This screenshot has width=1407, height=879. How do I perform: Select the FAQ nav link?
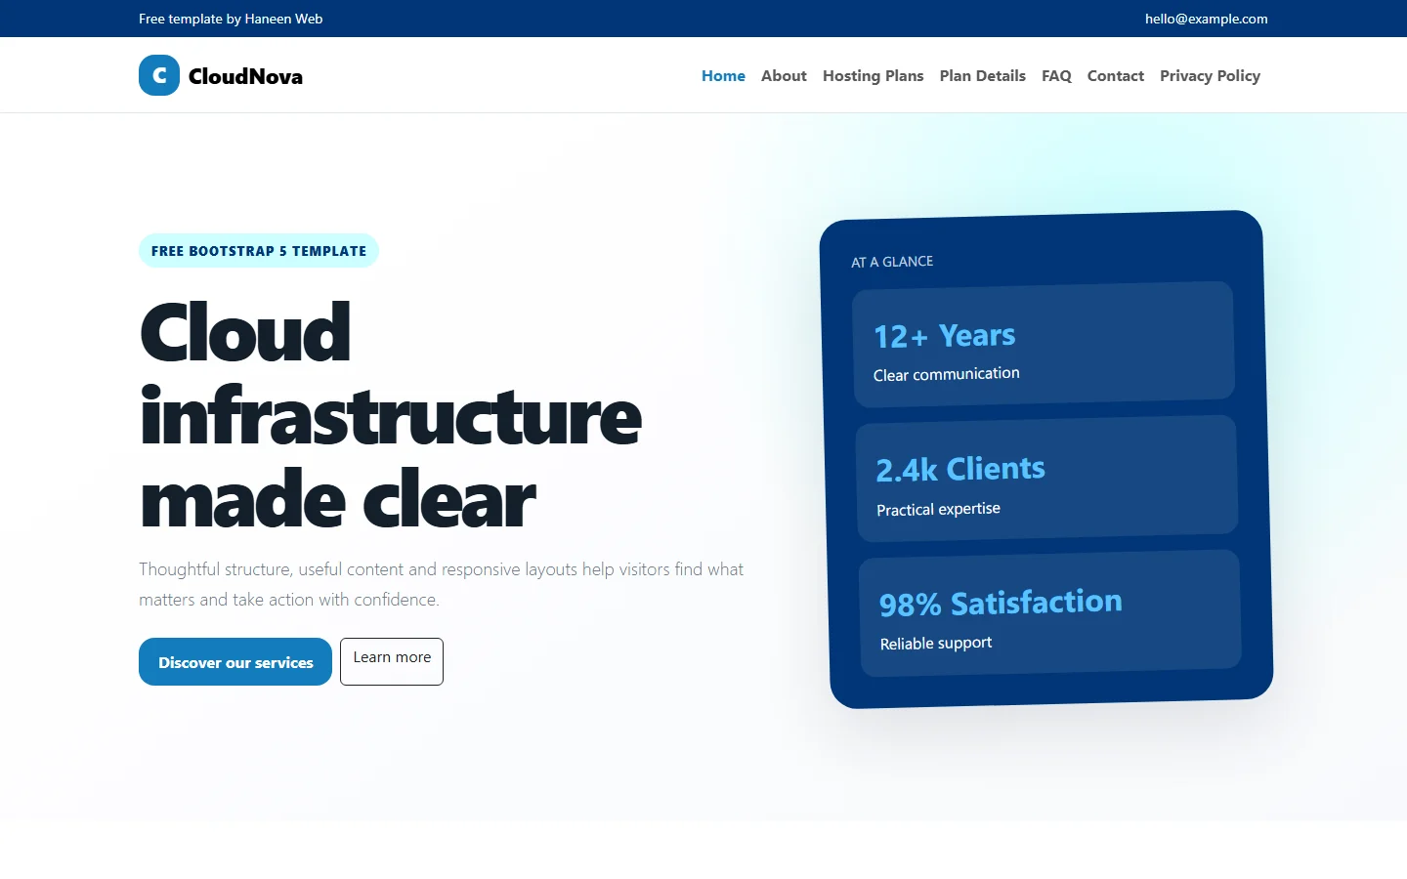tap(1056, 75)
